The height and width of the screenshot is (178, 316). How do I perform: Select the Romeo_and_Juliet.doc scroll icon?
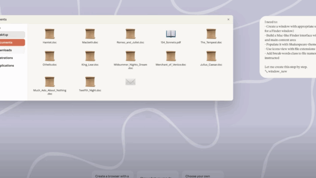(x=130, y=34)
